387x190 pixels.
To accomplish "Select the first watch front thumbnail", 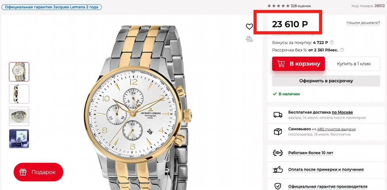I will coord(19,72).
